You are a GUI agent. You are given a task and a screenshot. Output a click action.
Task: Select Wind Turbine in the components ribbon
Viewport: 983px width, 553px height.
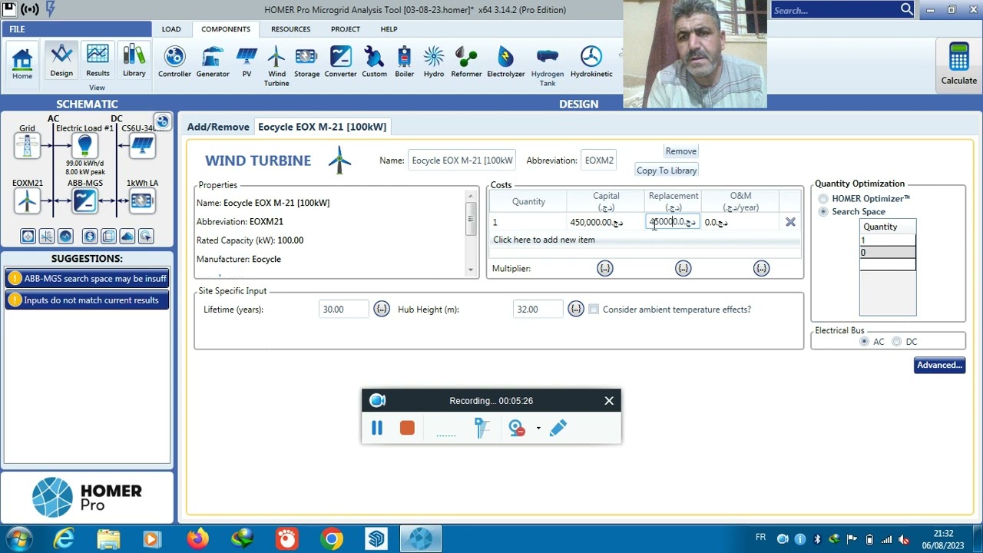pos(276,66)
